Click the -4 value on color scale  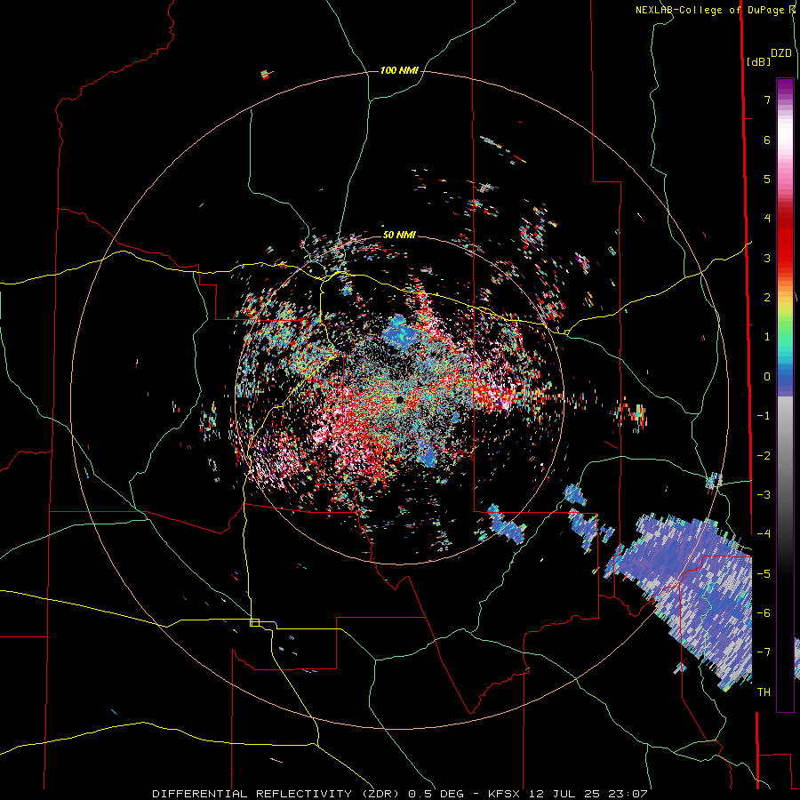click(x=764, y=534)
